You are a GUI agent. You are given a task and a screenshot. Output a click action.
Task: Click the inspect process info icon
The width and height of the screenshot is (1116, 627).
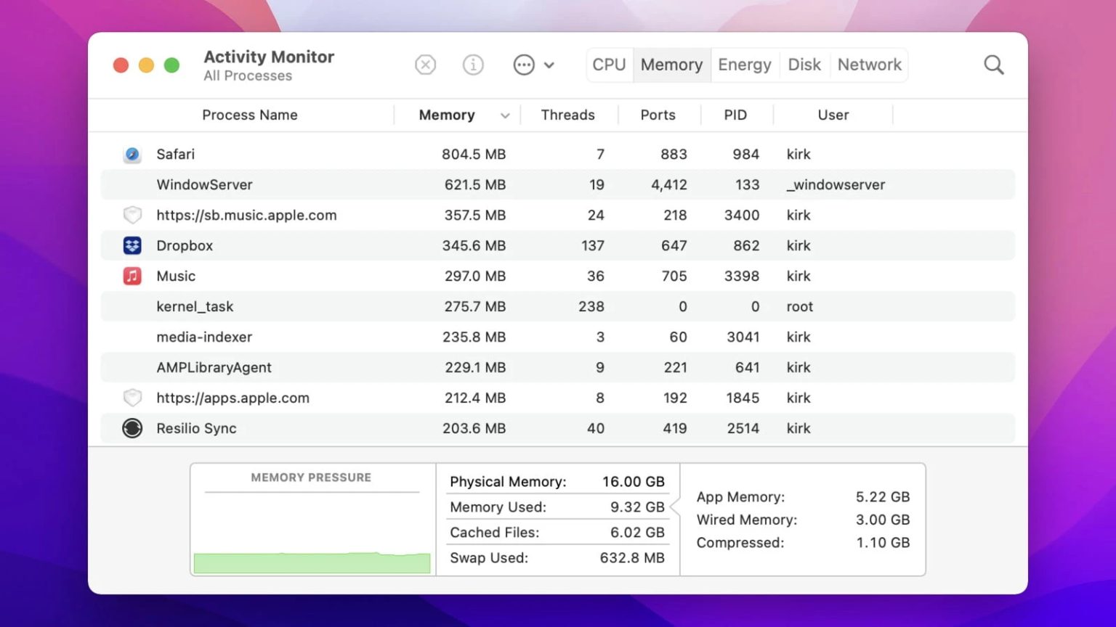[x=473, y=65]
